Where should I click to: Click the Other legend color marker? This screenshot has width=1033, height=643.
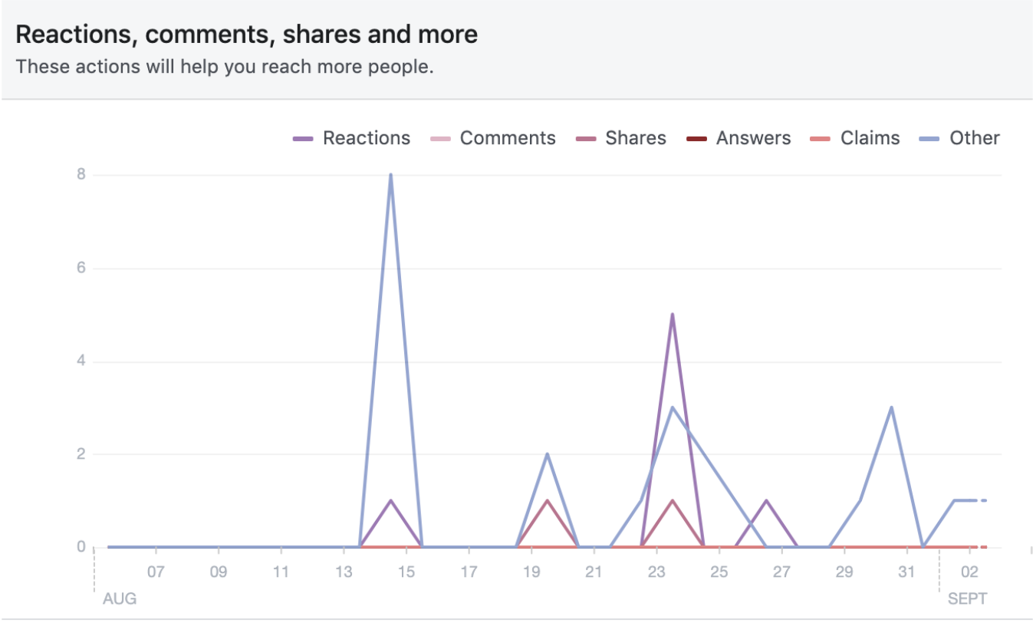point(930,139)
